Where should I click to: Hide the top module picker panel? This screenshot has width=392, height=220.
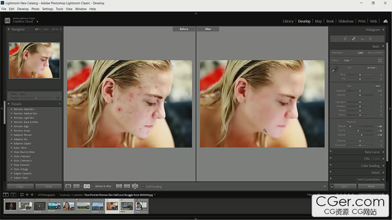pos(196,13)
